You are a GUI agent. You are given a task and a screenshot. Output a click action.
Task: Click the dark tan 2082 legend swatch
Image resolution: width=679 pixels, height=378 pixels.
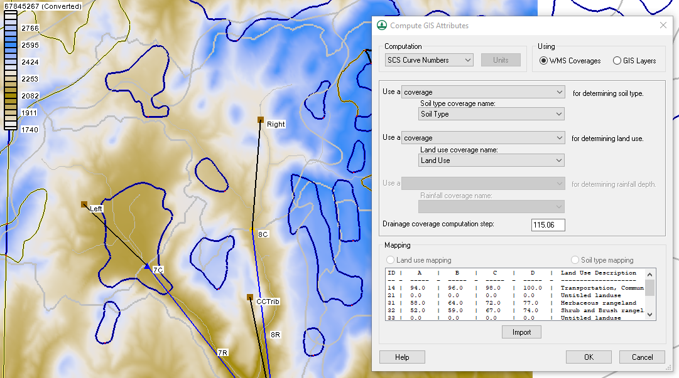tap(11, 95)
